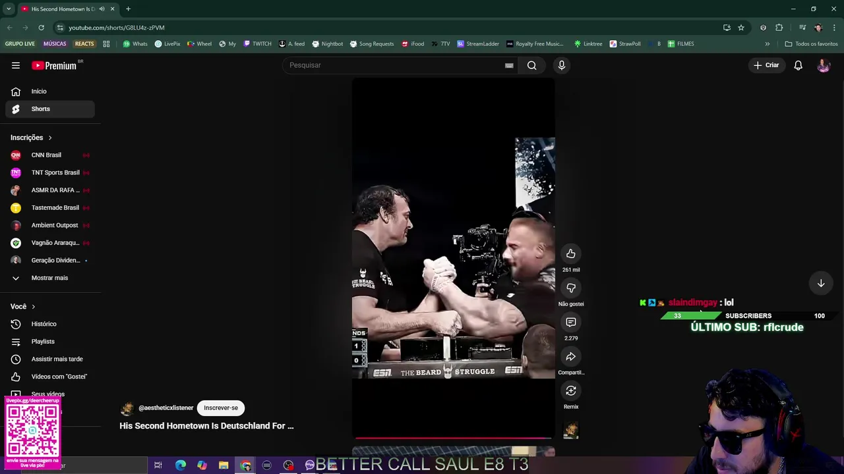Remix this Short
This screenshot has width=844, height=474.
click(x=571, y=390)
